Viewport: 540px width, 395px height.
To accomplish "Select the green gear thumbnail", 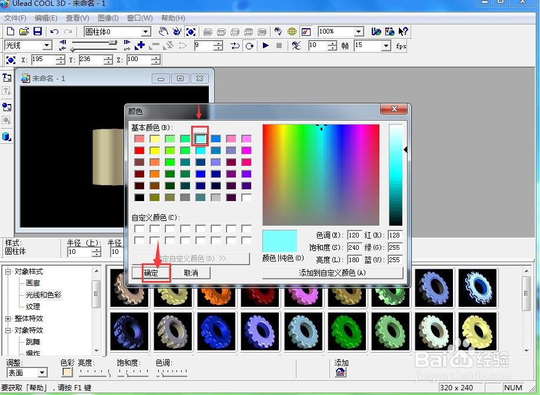I will (x=347, y=331).
